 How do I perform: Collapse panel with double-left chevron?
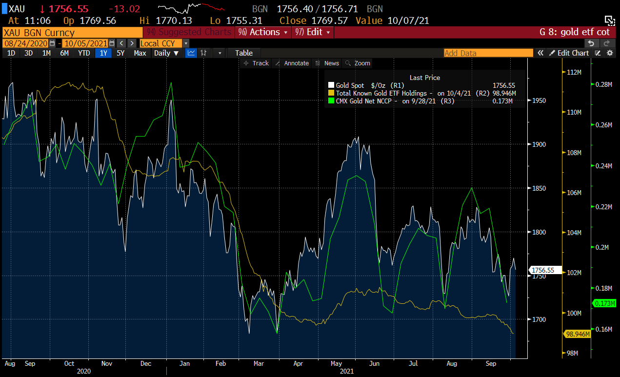coord(540,53)
